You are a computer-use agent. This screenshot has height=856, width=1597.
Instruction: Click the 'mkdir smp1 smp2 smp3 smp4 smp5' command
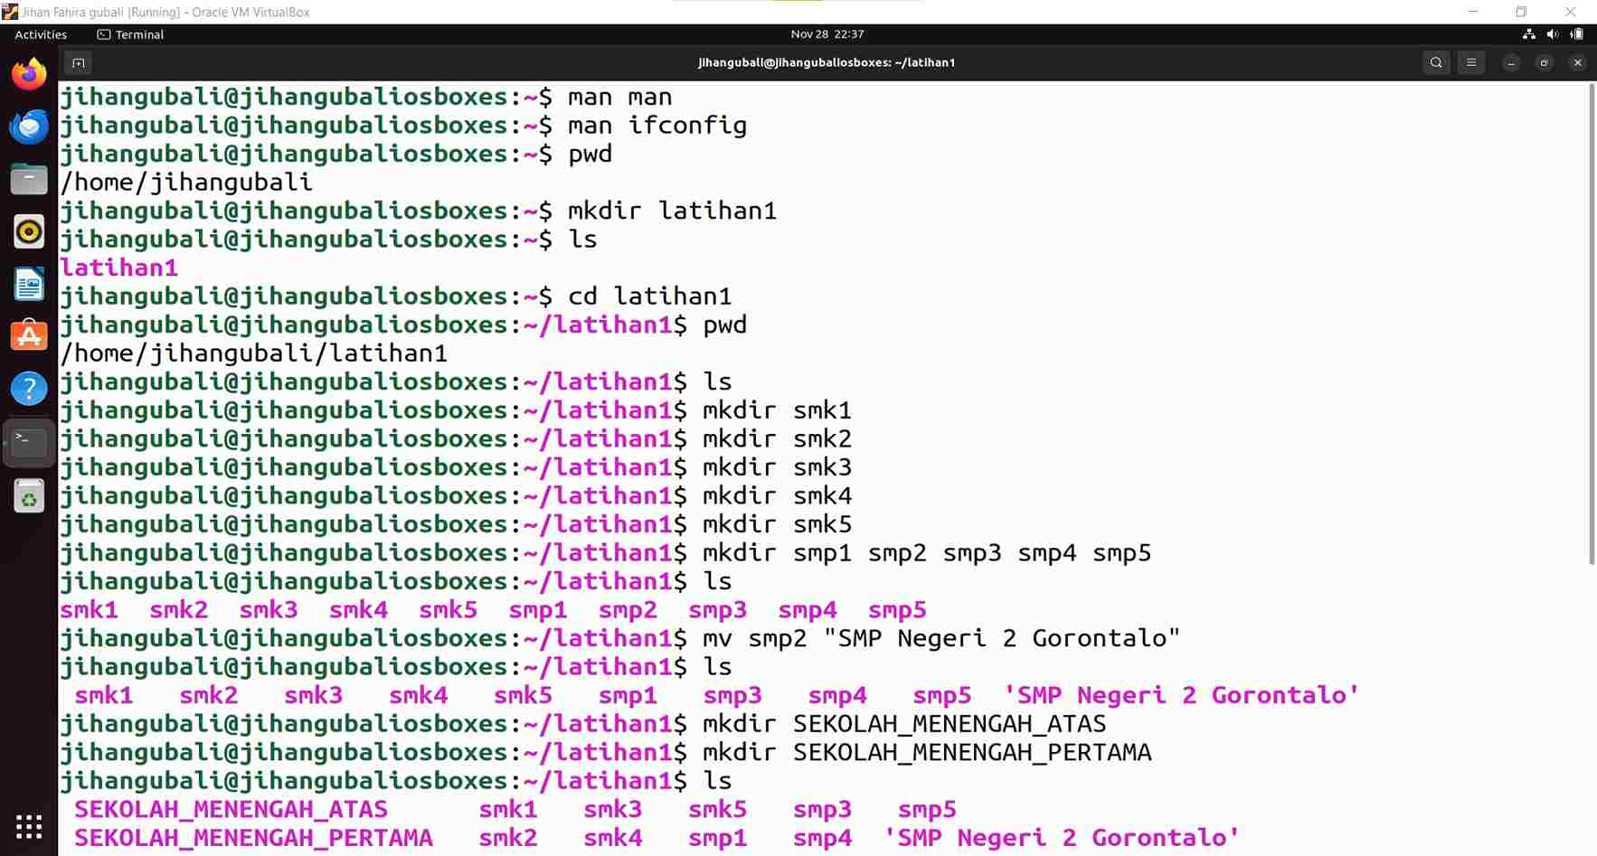[x=927, y=553]
